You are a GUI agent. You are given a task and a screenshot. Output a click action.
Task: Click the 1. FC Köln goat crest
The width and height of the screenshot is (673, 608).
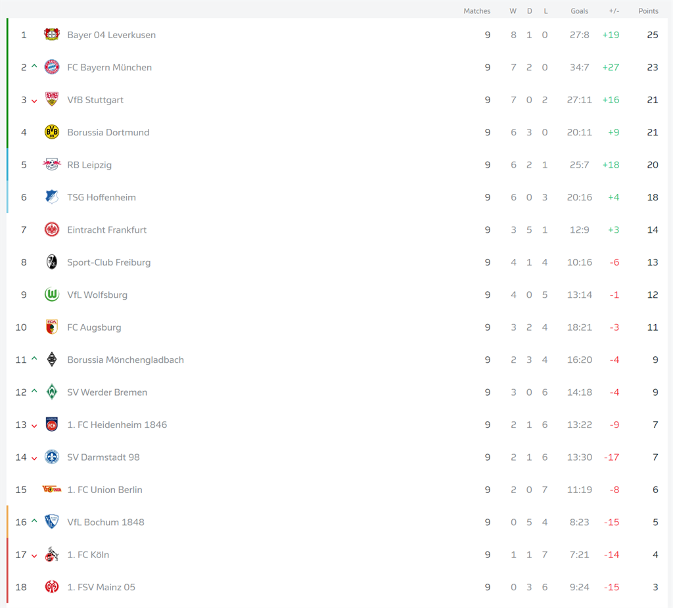52,554
